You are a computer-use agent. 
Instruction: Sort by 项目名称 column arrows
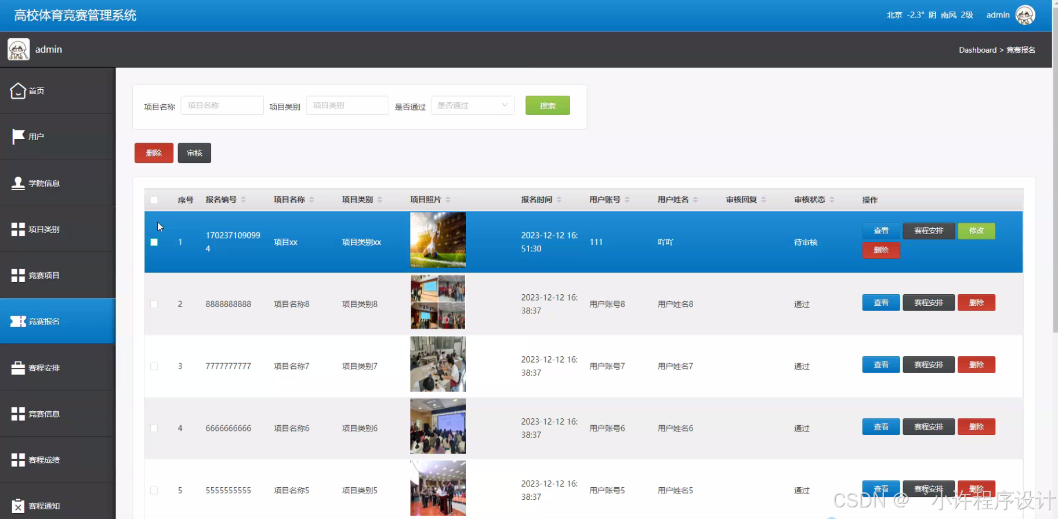click(x=311, y=199)
